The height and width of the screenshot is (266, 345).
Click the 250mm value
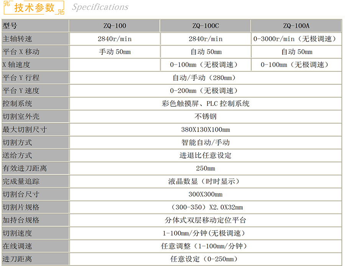tap(205, 169)
